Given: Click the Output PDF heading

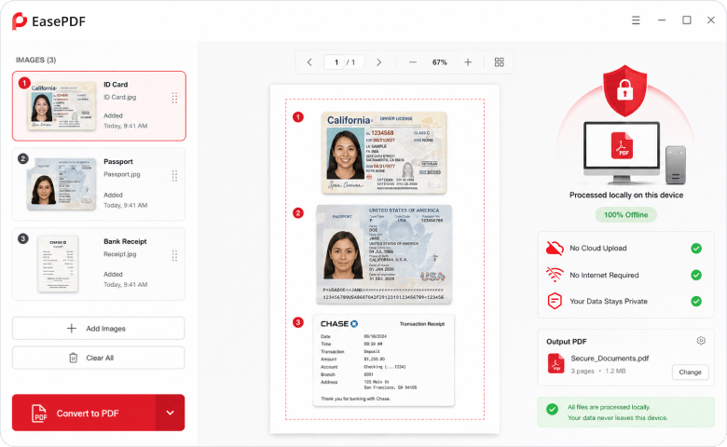Looking at the screenshot, I should tap(566, 342).
